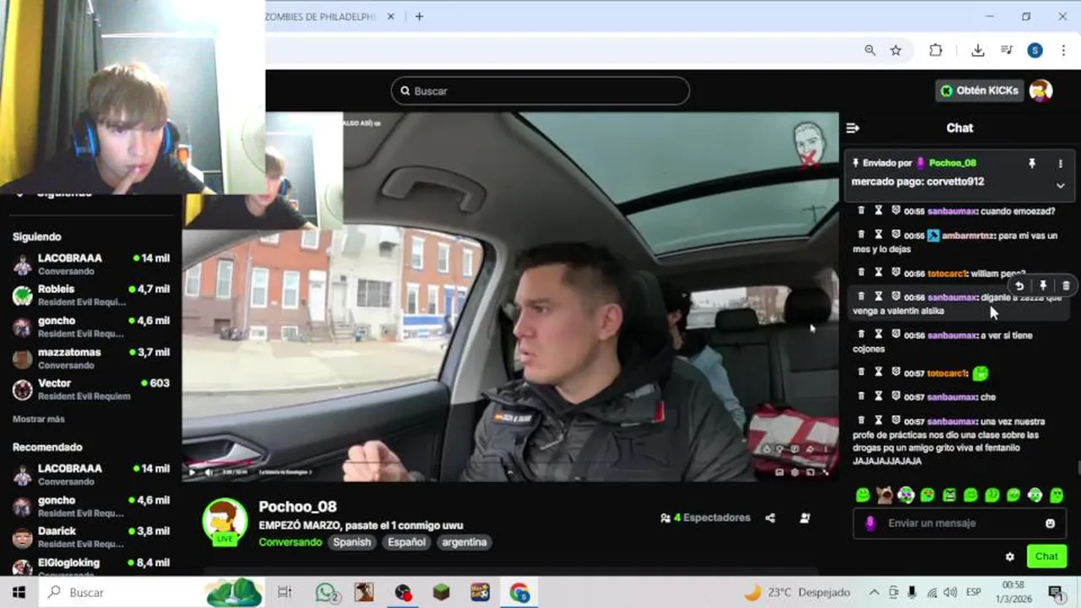Click the browser zoom magnifier icon
Viewport: 1081px width, 608px height.
870,51
